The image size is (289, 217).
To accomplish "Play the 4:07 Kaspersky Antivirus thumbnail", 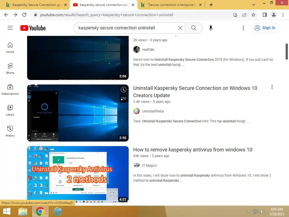I will [x=78, y=175].
